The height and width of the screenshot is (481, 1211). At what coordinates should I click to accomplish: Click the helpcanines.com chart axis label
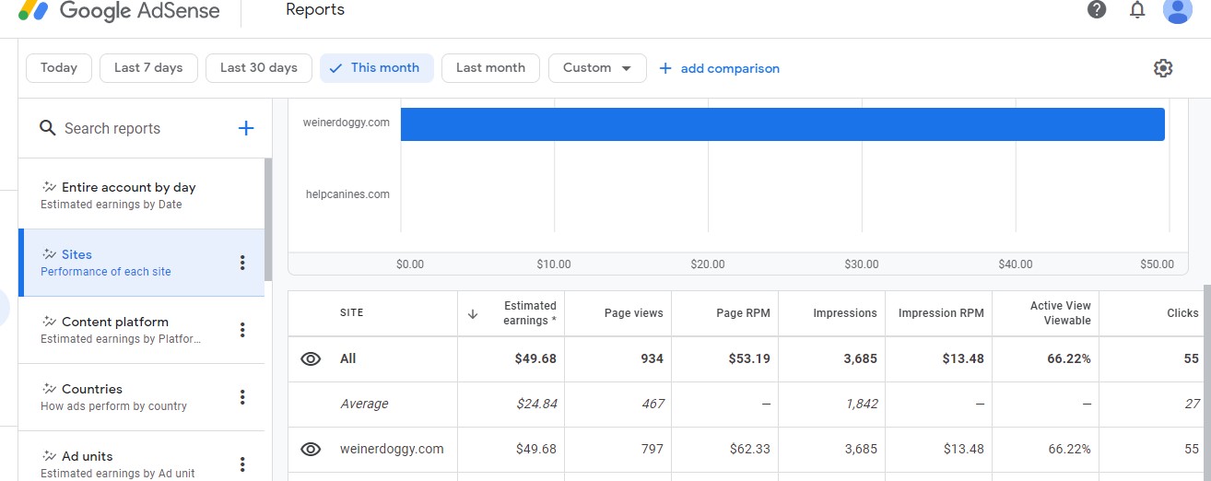[x=347, y=194]
